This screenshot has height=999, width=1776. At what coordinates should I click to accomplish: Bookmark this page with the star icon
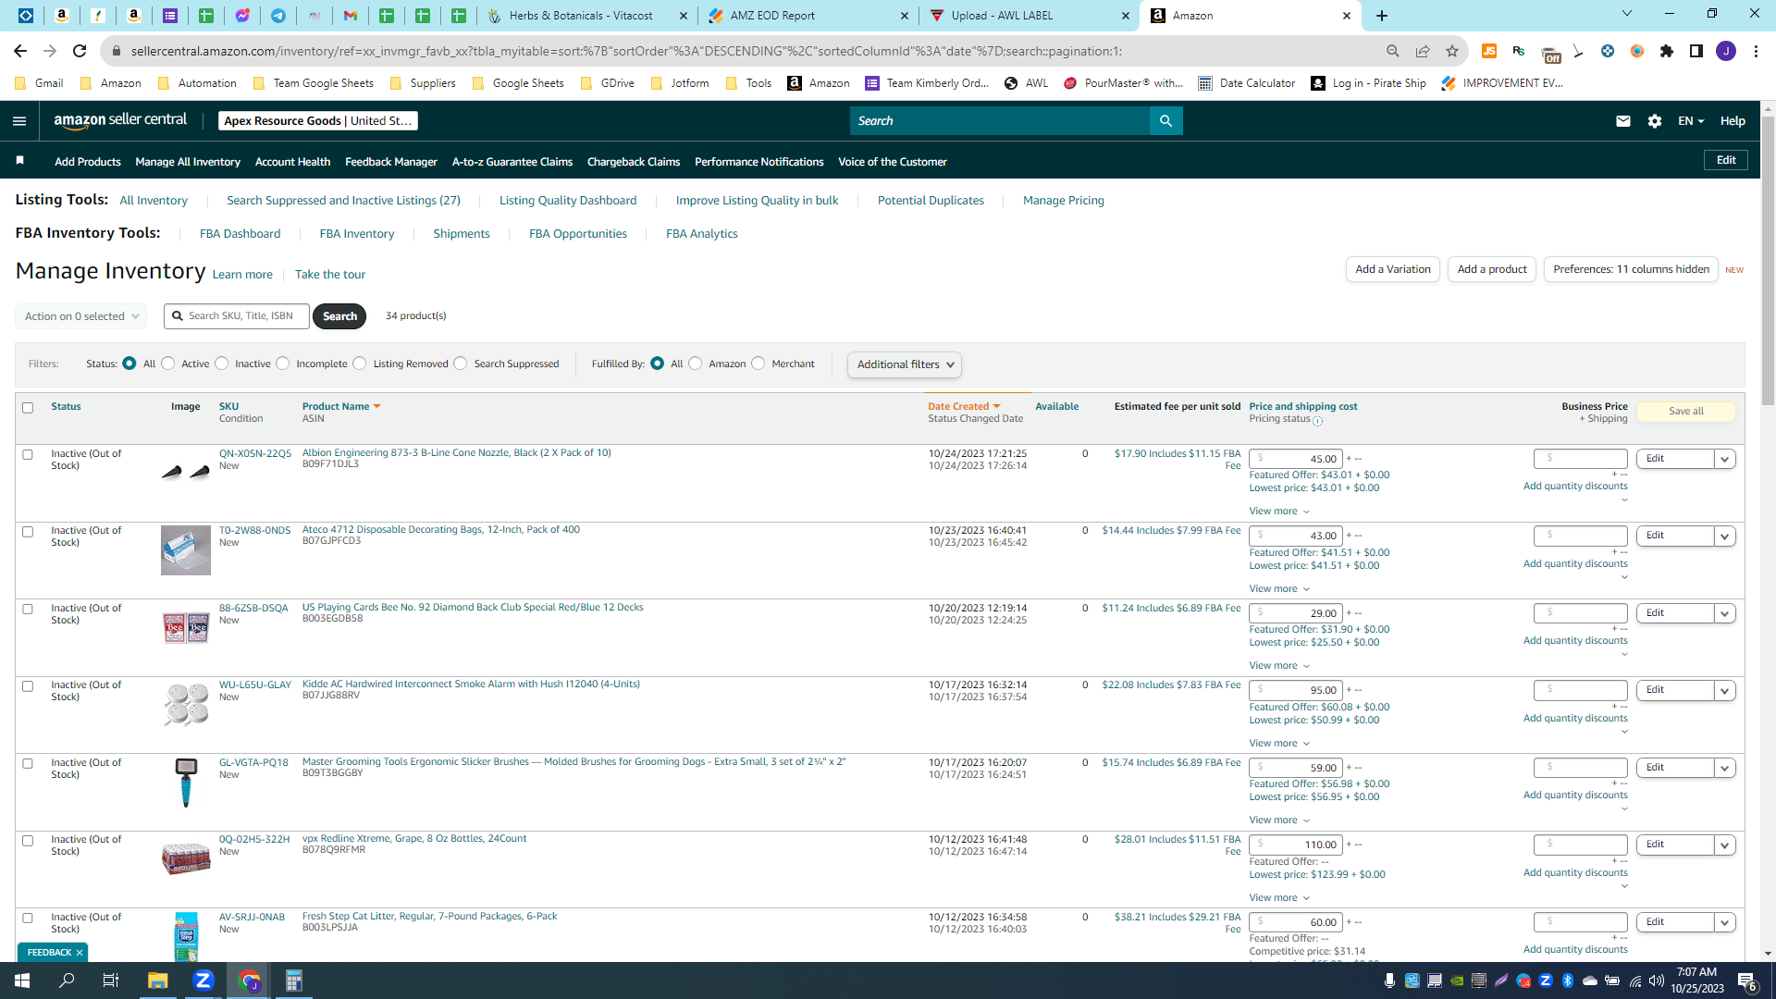point(1452,51)
